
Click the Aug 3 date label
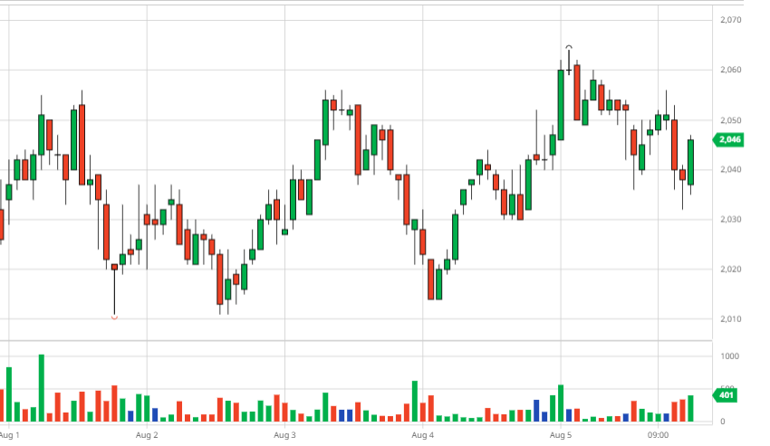[284, 435]
